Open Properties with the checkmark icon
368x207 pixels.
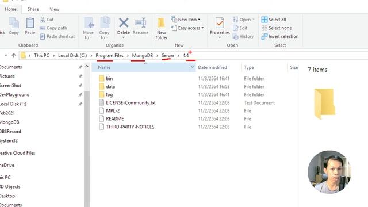pos(220,23)
